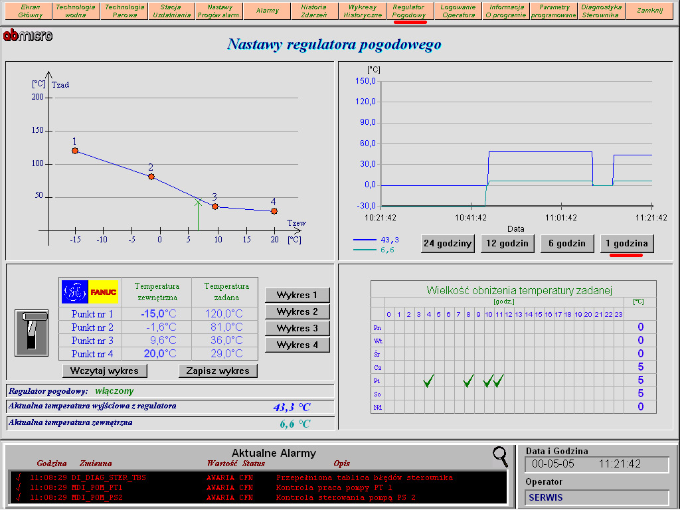Open Logowanie Operatora screen
Viewport: 680px width, 510px height.
click(x=458, y=11)
